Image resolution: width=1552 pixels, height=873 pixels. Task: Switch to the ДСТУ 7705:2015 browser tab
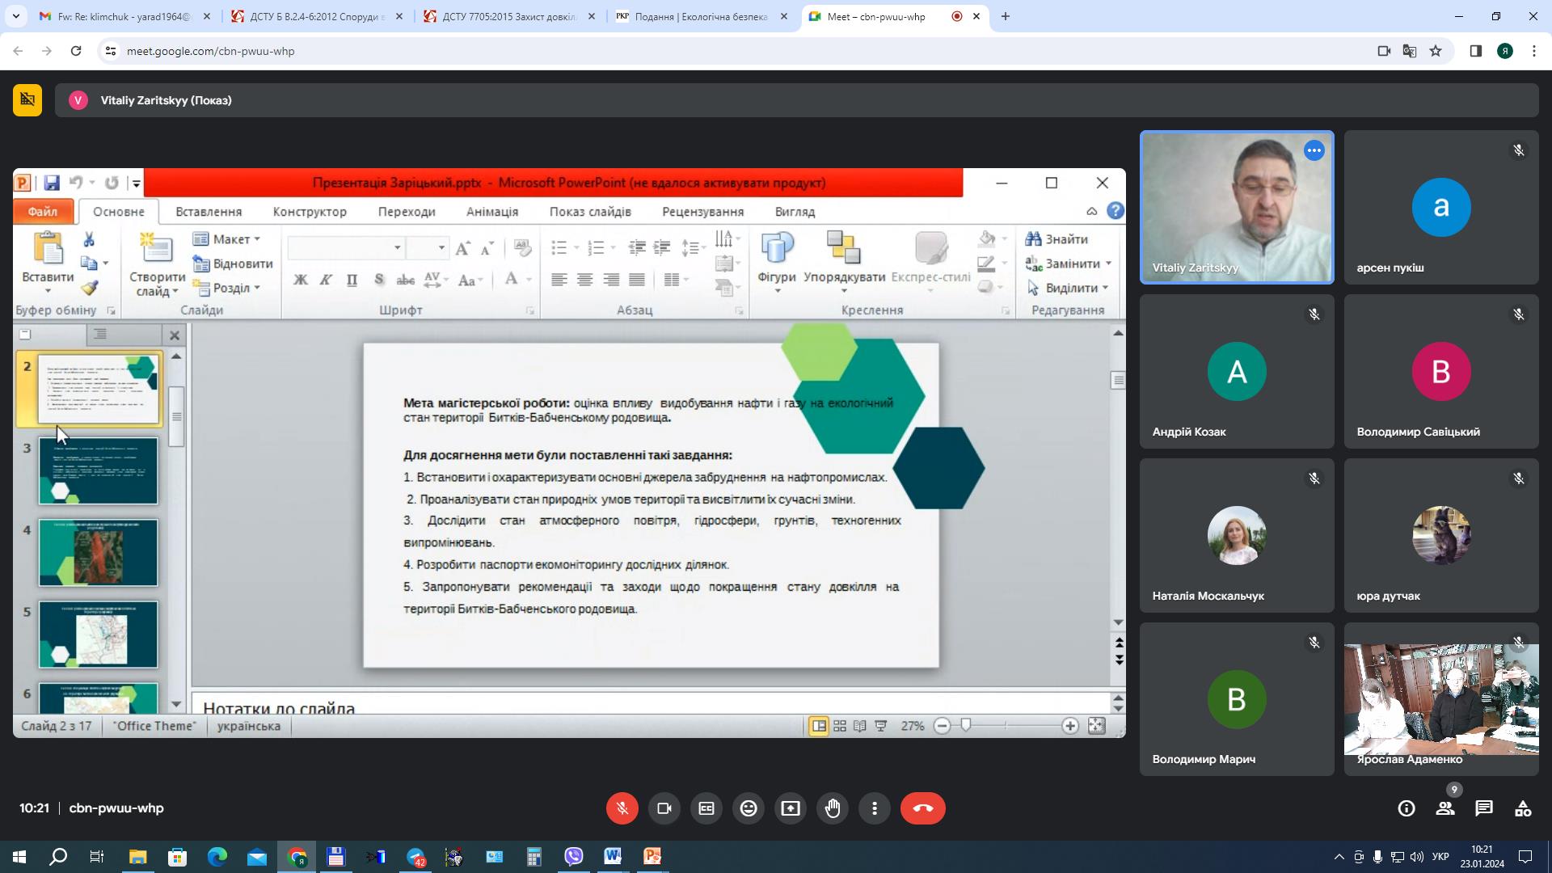pyautogui.click(x=509, y=16)
